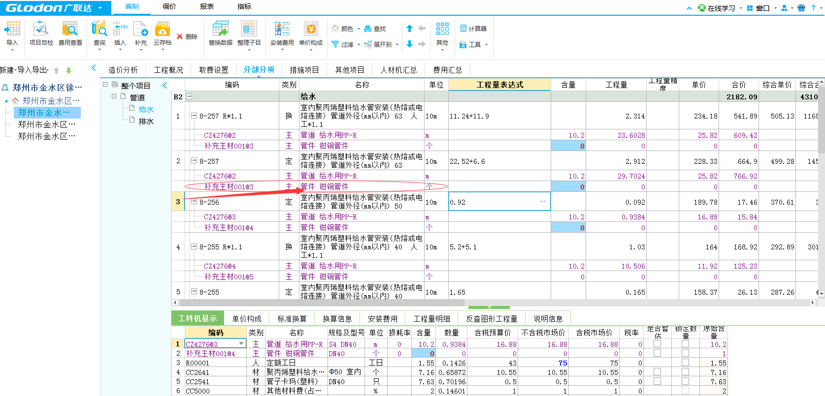Viewport: 825px width, 396px height.
Task: Check 锁定数量 for row R00001
Action: click(685, 363)
